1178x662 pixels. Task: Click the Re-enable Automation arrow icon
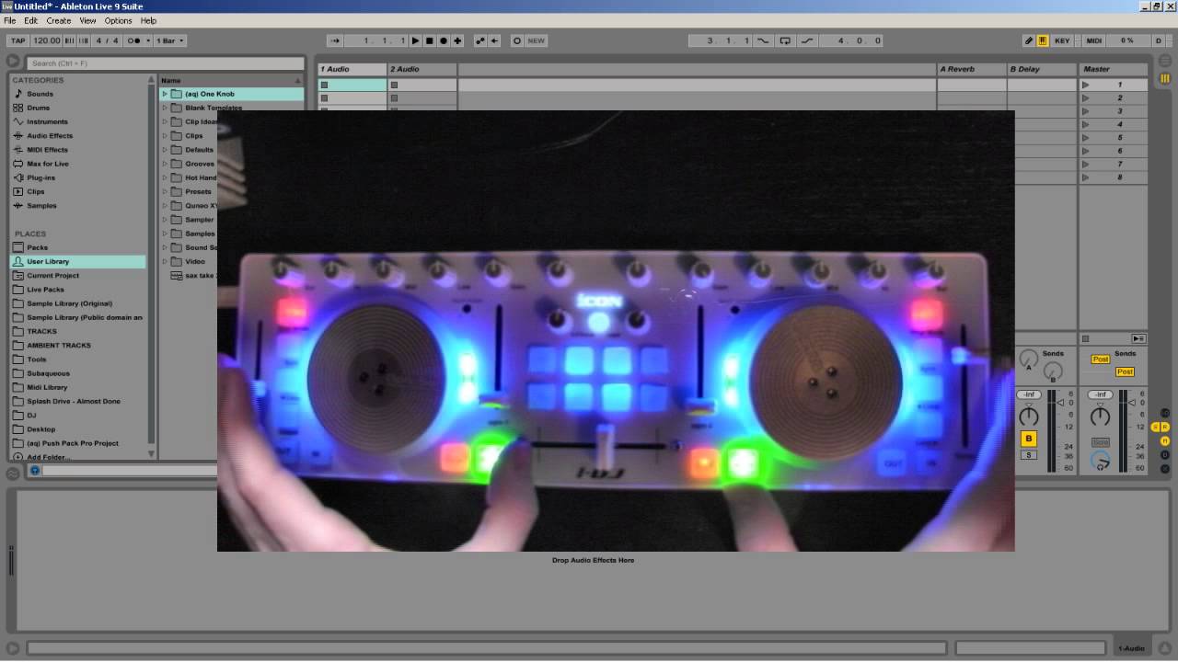(x=494, y=40)
